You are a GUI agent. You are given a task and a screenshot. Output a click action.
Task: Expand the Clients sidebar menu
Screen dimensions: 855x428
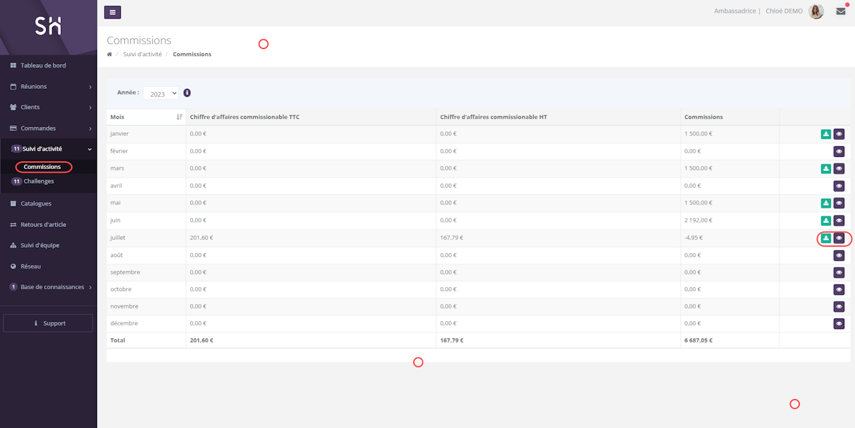[48, 107]
